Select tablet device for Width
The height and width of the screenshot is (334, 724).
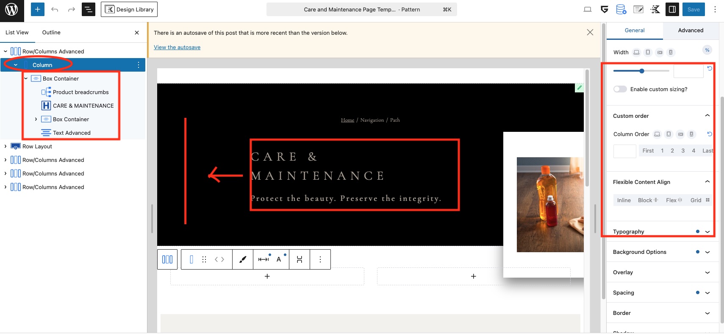coord(648,53)
